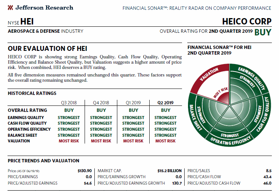Select the Q3 2018 column header
Screen dimensions: 279x191
(x=69, y=103)
